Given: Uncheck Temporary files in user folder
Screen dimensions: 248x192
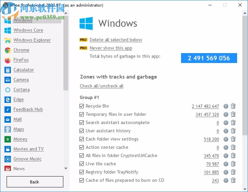Looking at the screenshot, I should click(81, 114).
